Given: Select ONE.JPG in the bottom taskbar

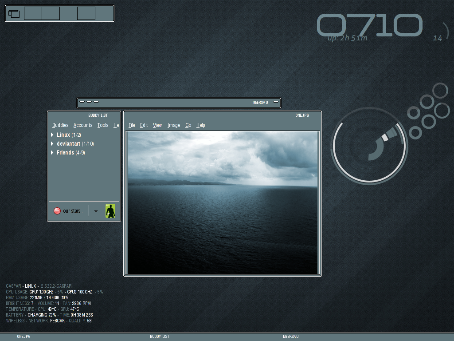Looking at the screenshot, I should pyautogui.click(x=23, y=337).
